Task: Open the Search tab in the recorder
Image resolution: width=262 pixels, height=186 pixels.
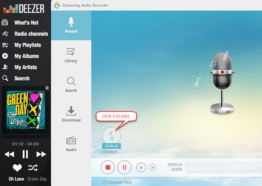Action: pyautogui.click(x=71, y=85)
